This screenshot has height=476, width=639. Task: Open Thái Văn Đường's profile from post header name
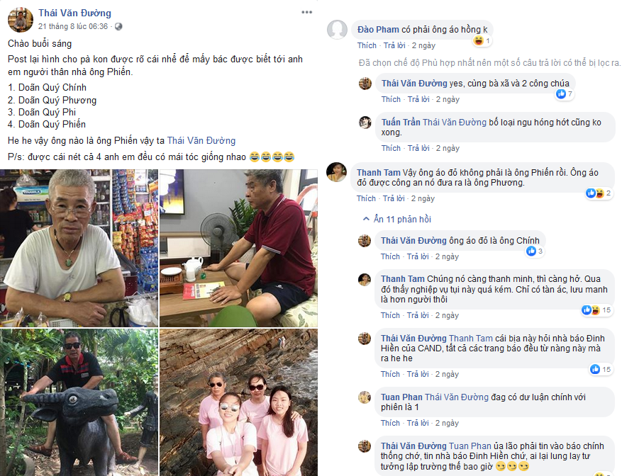[74, 13]
